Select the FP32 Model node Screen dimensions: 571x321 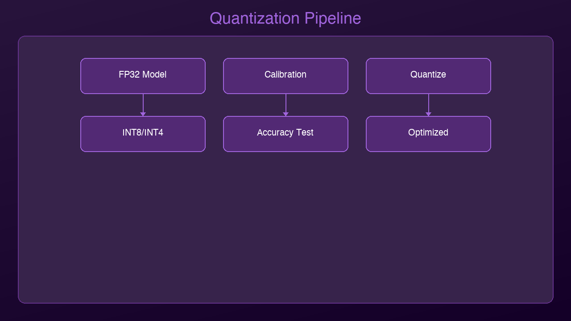tap(143, 76)
